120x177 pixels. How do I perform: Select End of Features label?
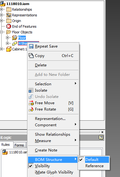pyautogui.click(x=24, y=26)
